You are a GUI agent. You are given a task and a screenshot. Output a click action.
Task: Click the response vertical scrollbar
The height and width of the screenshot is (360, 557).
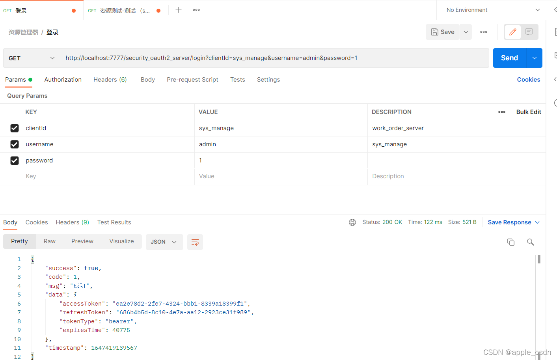[539, 259]
